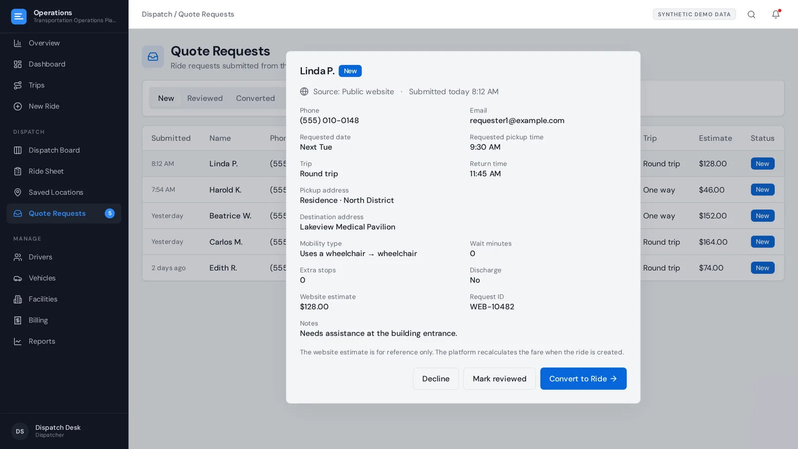Click the globe source icon in dialog
The image size is (798, 449).
304,92
